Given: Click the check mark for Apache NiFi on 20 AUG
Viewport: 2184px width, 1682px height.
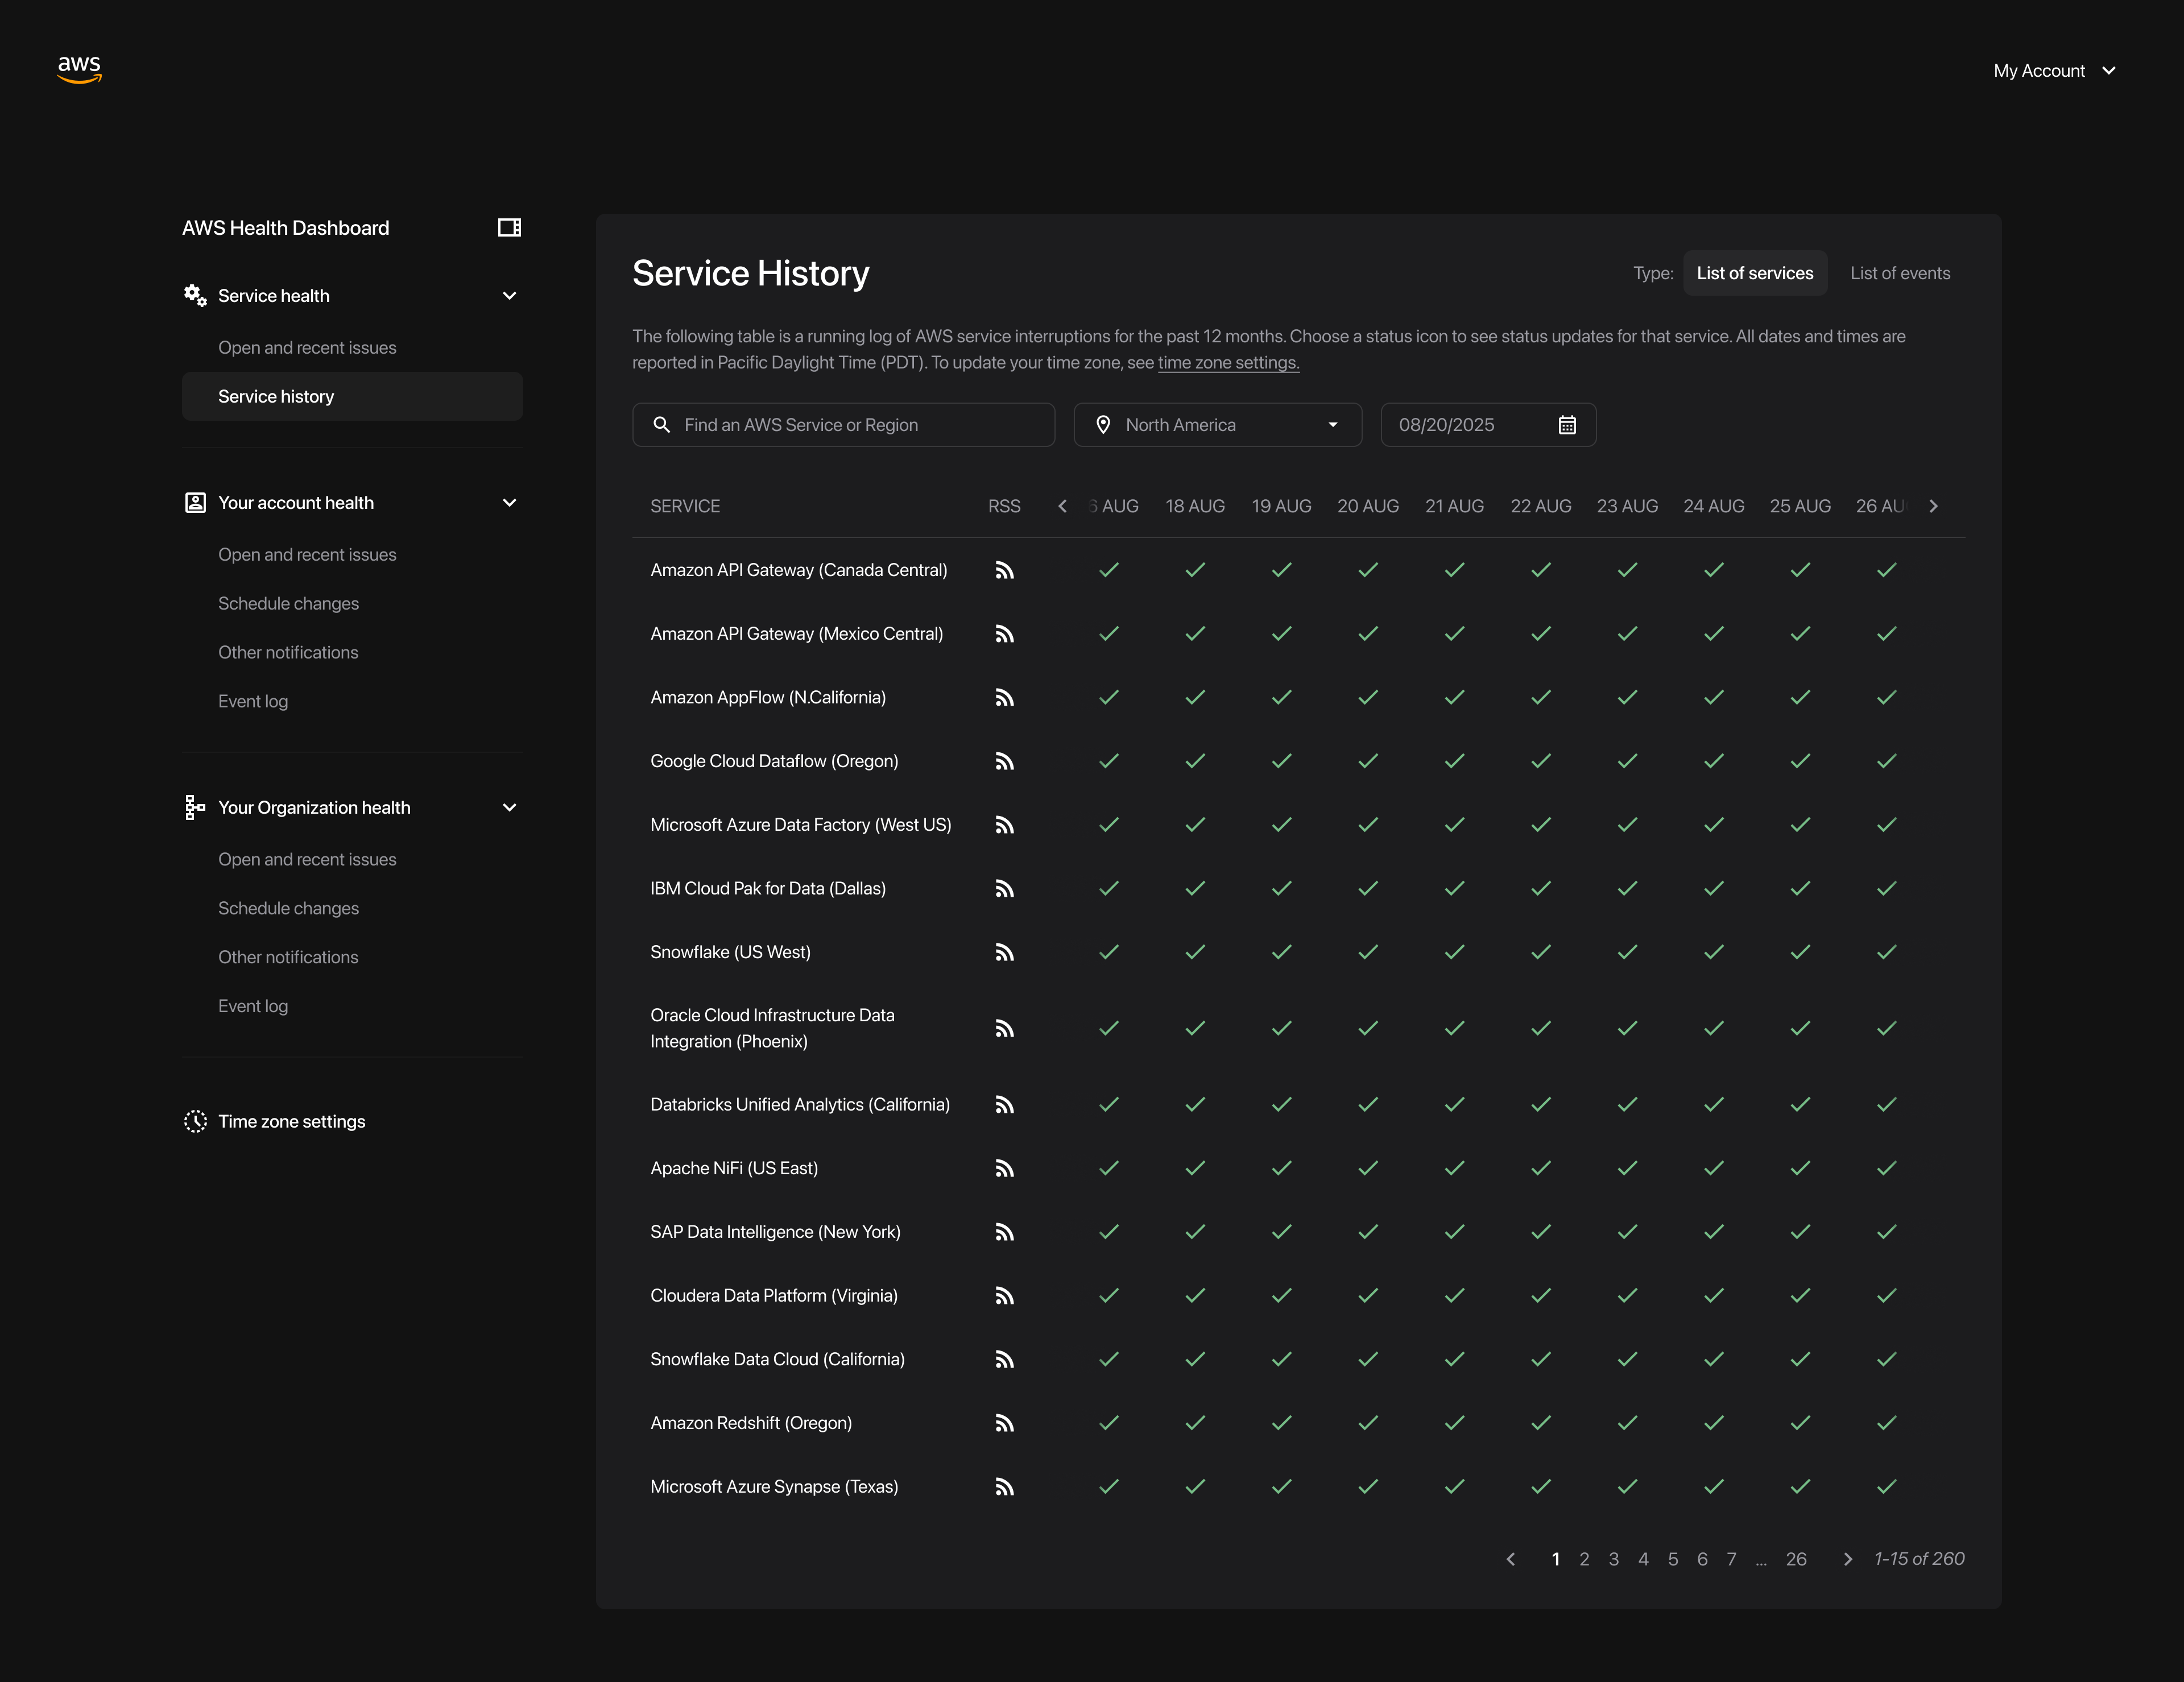Looking at the screenshot, I should point(1368,1167).
